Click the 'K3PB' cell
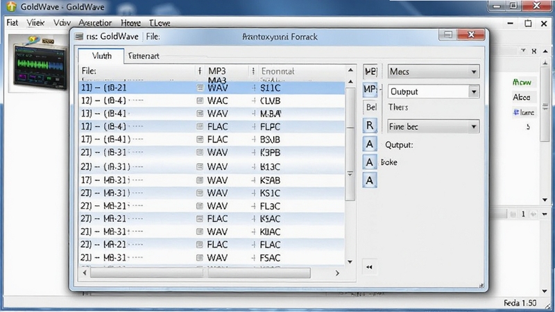 pos(270,152)
